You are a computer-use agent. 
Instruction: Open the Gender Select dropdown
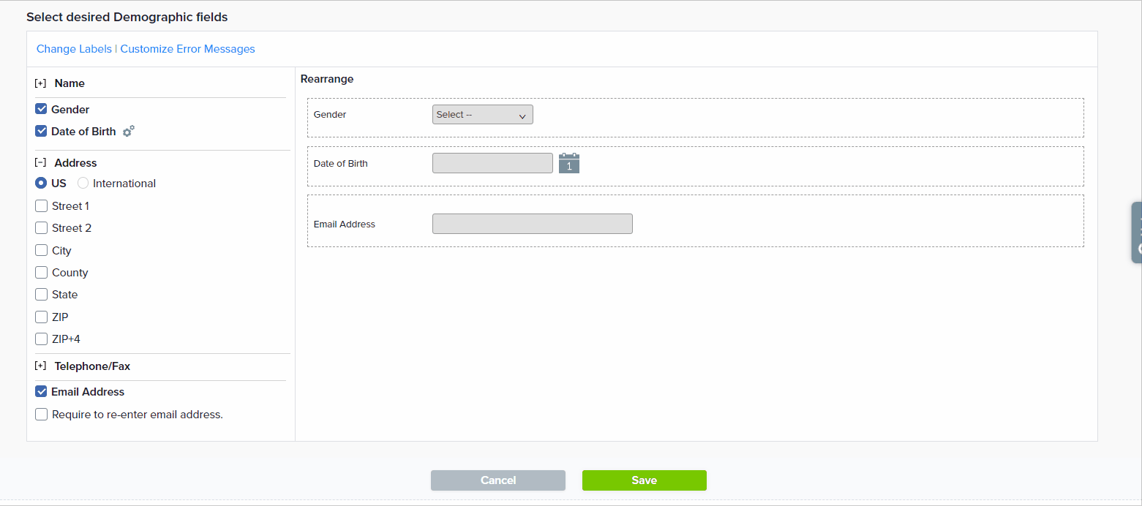coord(482,115)
